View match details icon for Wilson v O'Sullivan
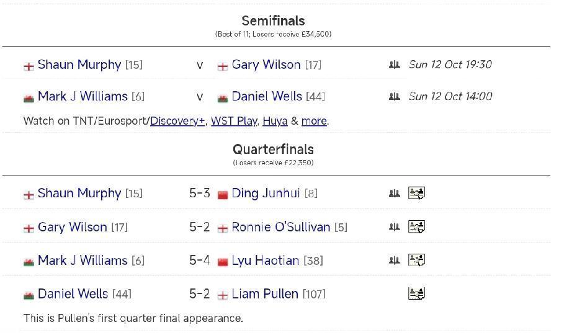This screenshot has height=335, width=572. (416, 226)
